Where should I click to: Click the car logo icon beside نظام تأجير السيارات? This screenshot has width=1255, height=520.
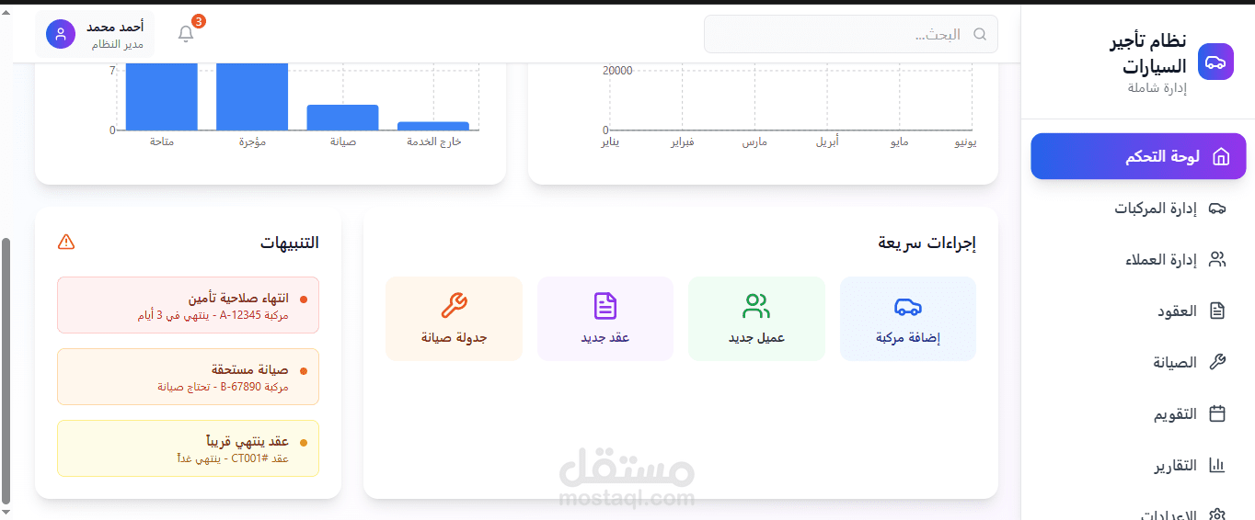[1215, 62]
